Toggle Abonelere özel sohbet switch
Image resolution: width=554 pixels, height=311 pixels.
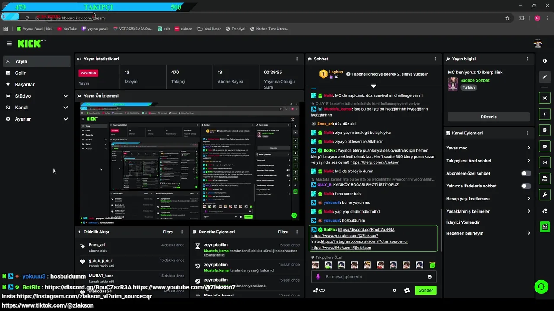coord(526,174)
